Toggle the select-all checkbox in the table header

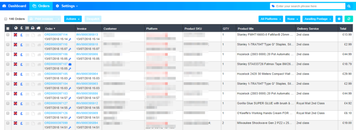click(8, 28)
